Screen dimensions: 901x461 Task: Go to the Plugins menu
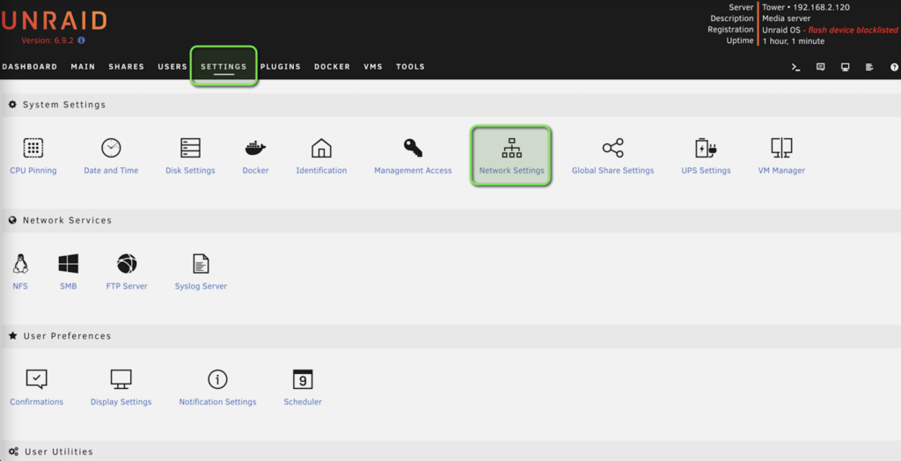coord(281,67)
